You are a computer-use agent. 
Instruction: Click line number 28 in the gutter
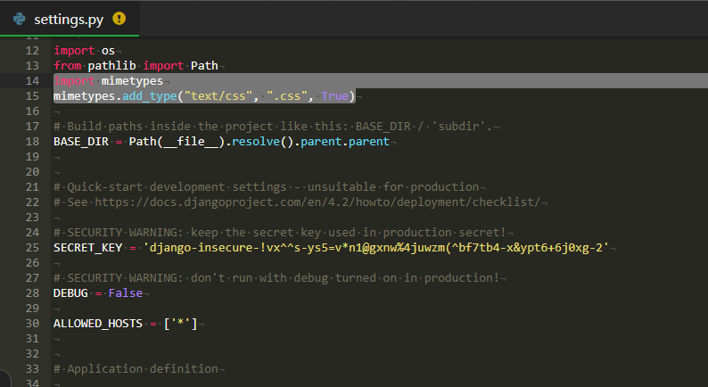tap(32, 293)
